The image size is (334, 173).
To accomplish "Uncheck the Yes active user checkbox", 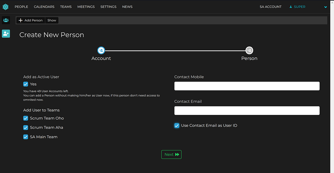I will click(26, 84).
